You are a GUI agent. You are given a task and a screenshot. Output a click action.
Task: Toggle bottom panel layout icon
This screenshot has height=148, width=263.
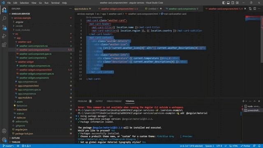228,3
